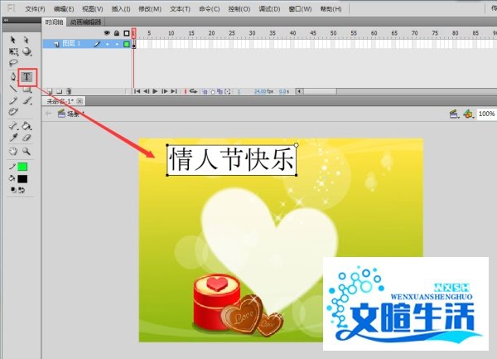The image size is (497, 359).
Task: Switch to the 动画编辑器 tab
Action: click(x=85, y=22)
